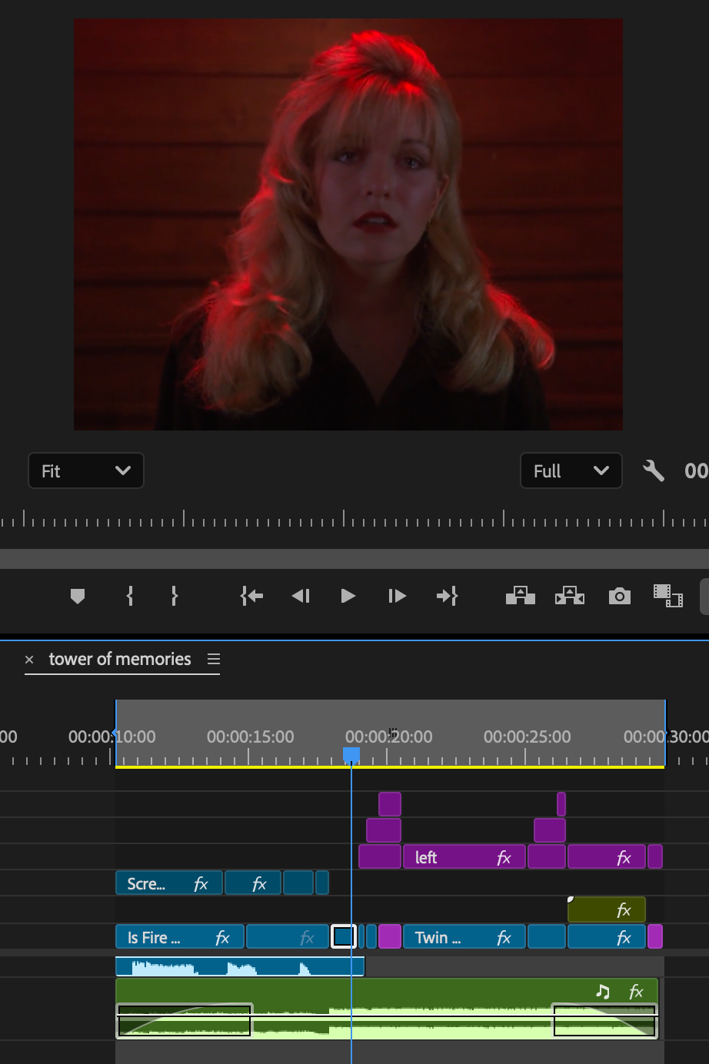709x1064 pixels.
Task: Close the tower of memories sequence tab
Action: pos(29,660)
